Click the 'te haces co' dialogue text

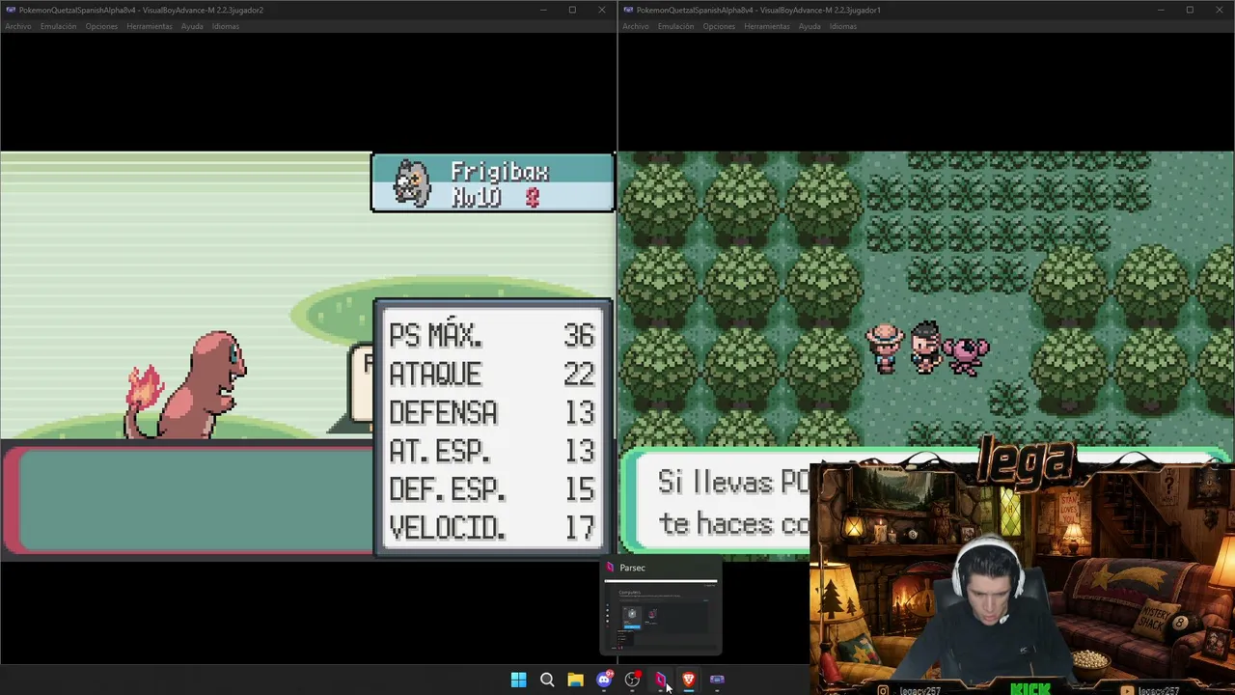click(734, 524)
